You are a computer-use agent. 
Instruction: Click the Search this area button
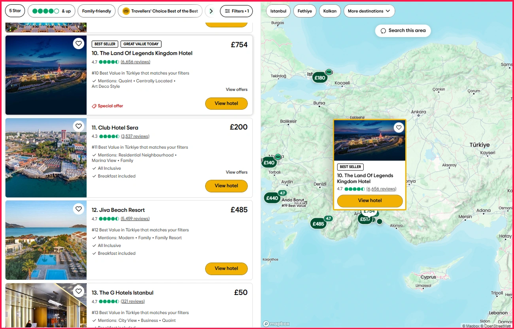point(403,31)
